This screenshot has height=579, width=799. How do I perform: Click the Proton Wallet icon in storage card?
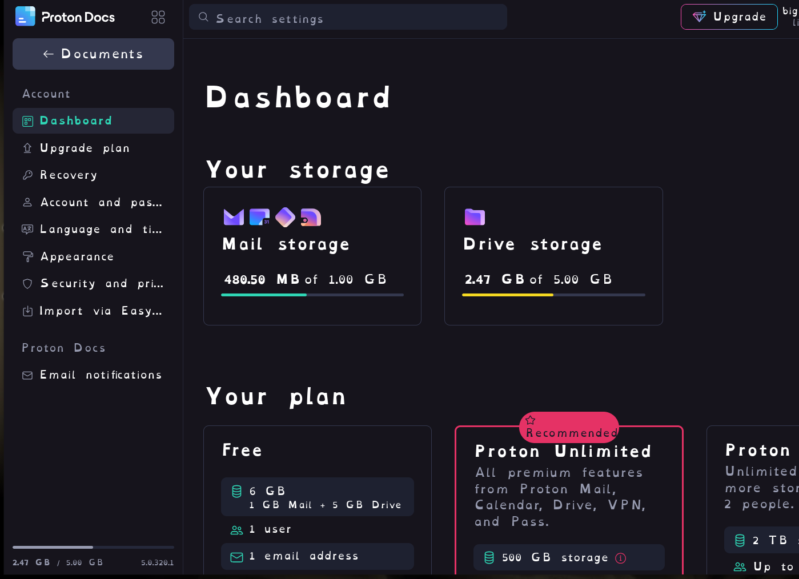point(311,217)
